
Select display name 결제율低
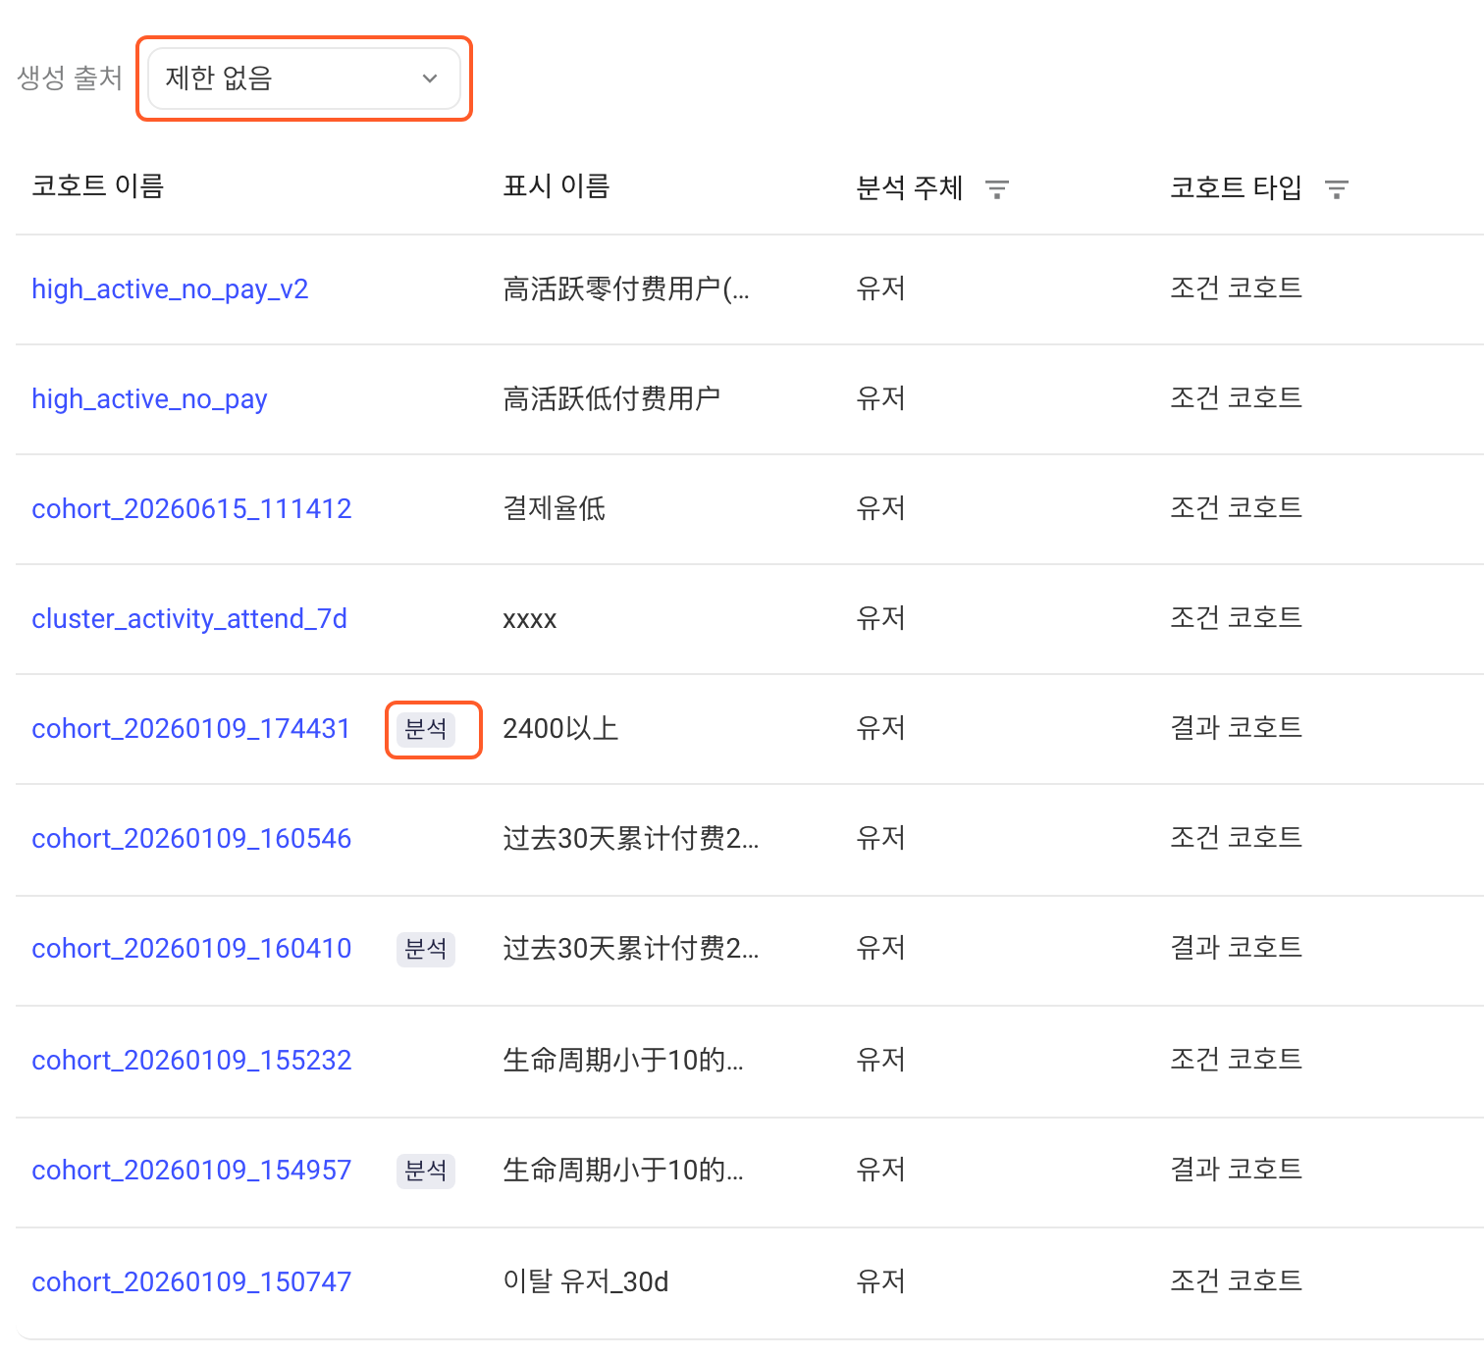[x=554, y=509]
